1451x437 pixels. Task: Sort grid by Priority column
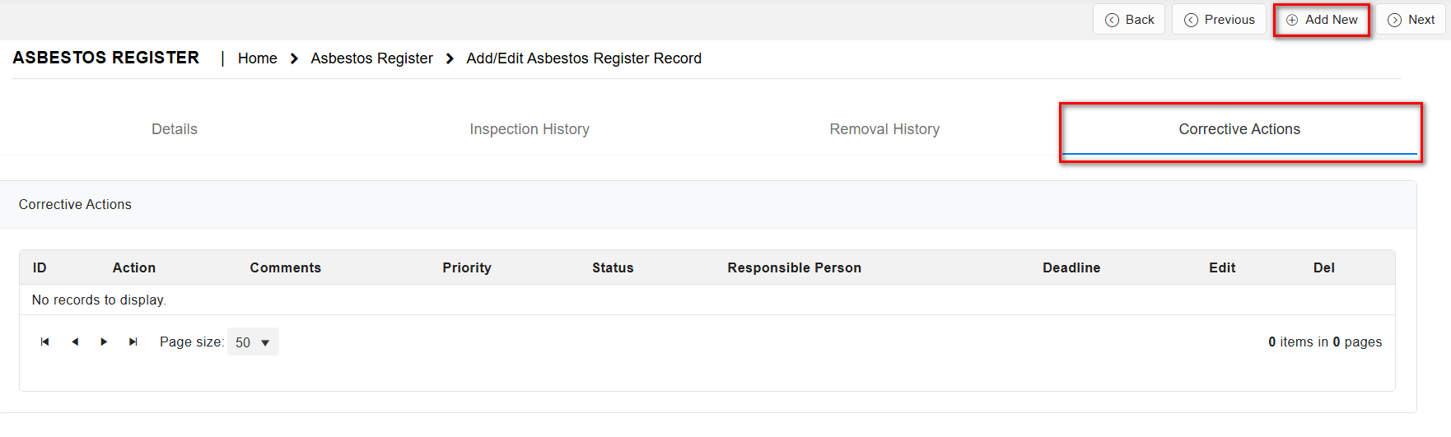coord(467,268)
